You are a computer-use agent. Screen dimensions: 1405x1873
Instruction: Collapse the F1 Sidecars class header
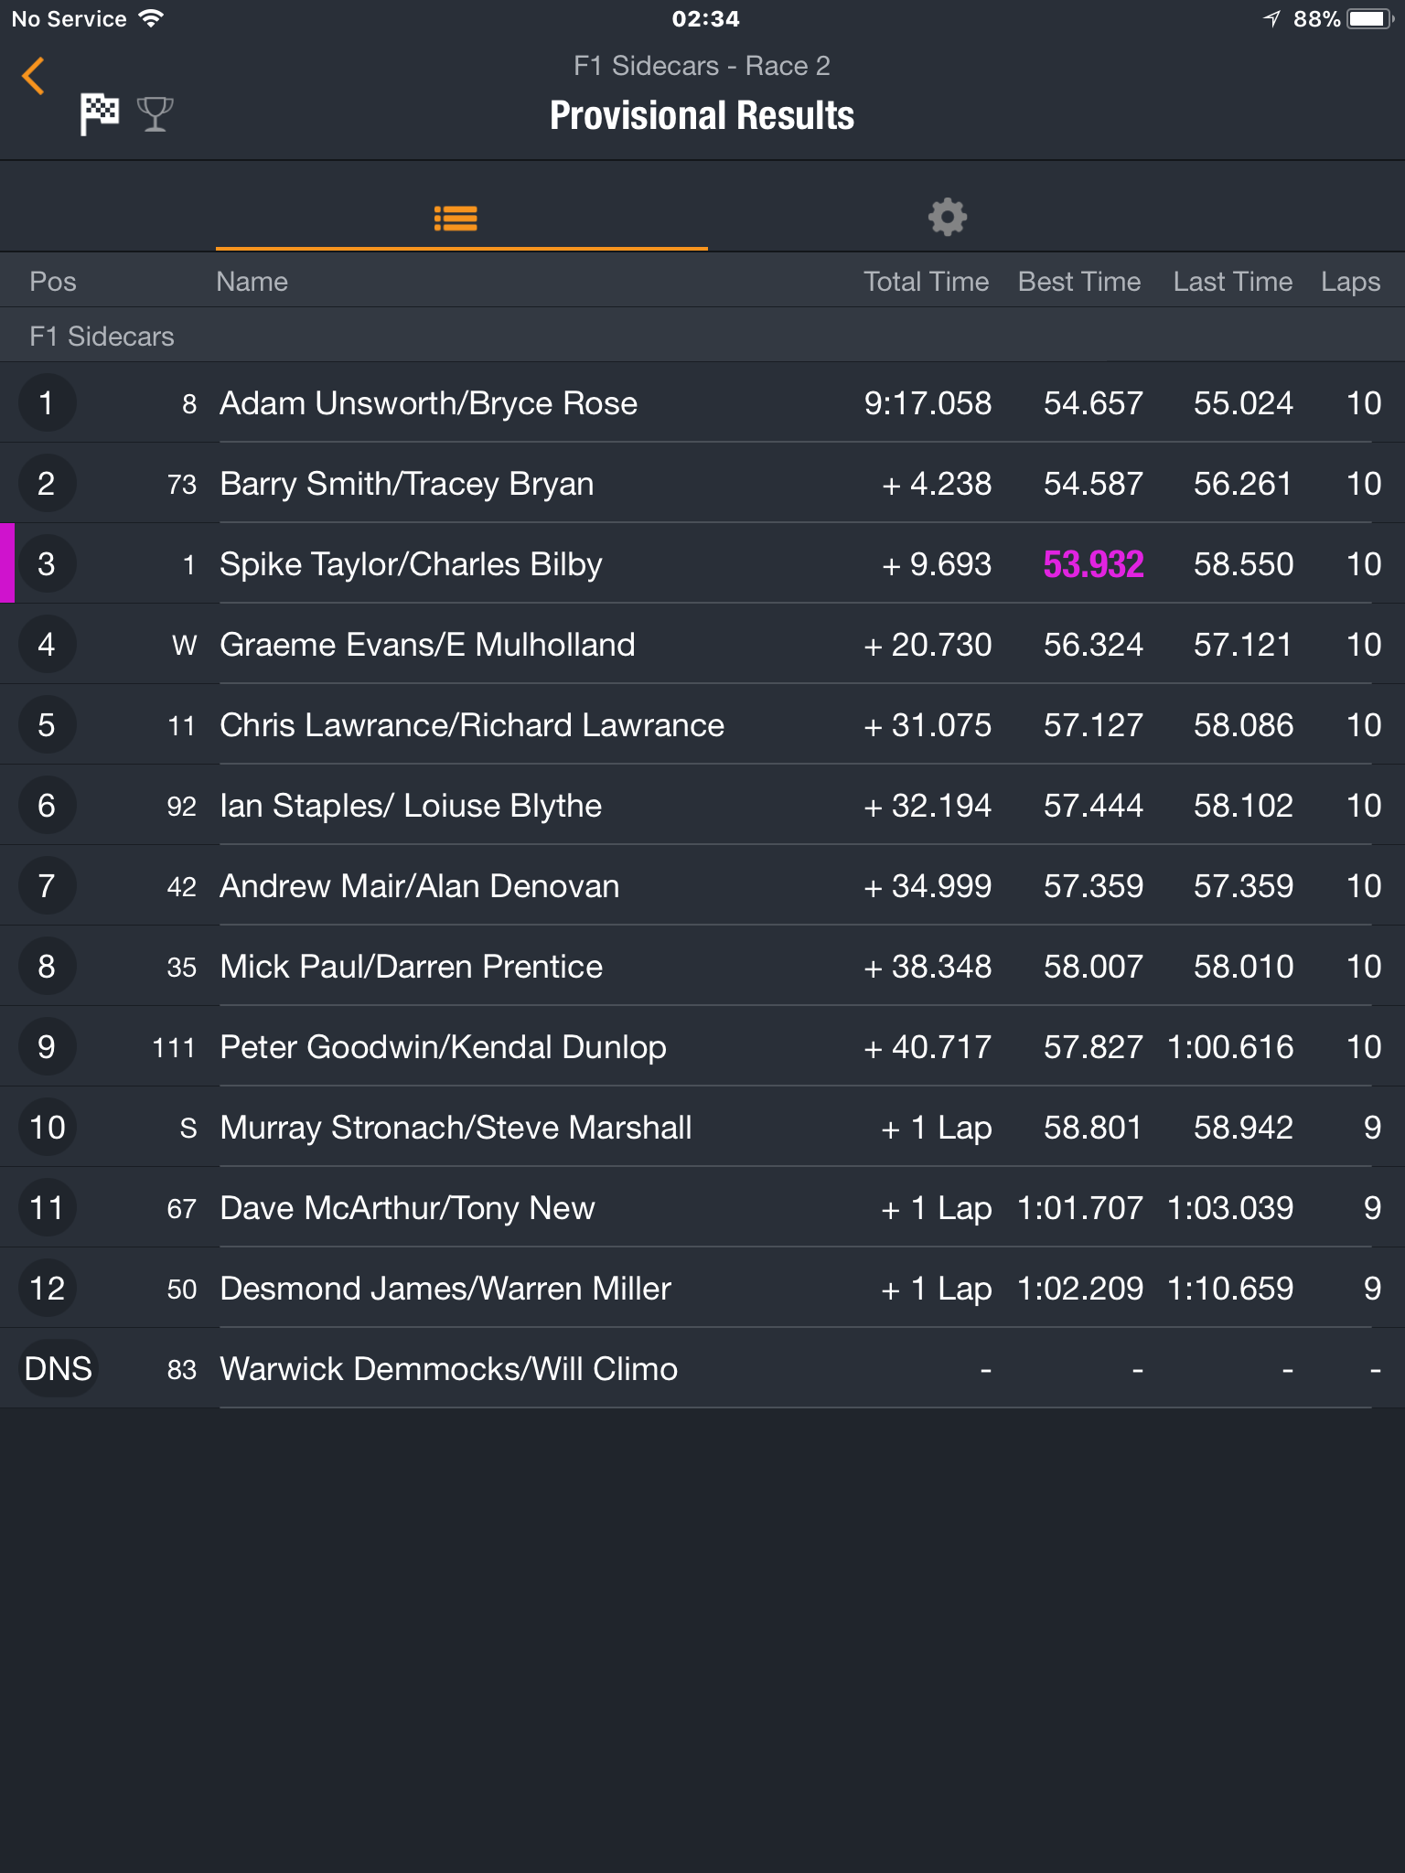(702, 336)
